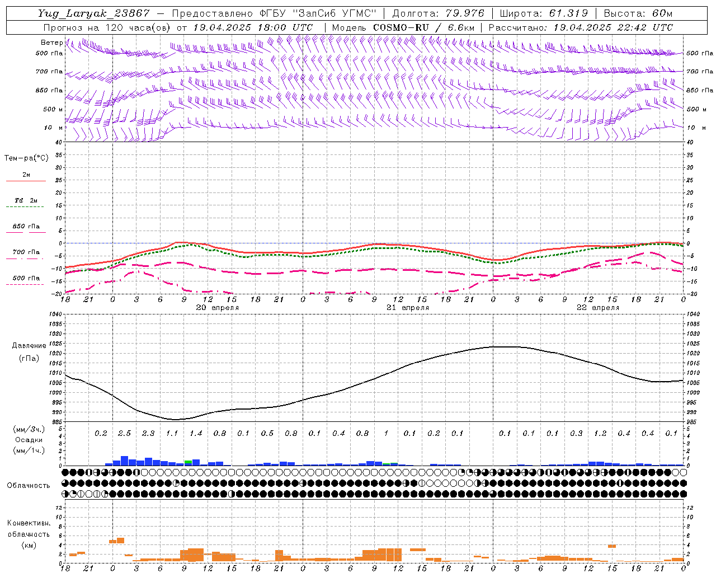Click the precipitation value 1.4
The image size is (716, 573).
tap(196, 433)
